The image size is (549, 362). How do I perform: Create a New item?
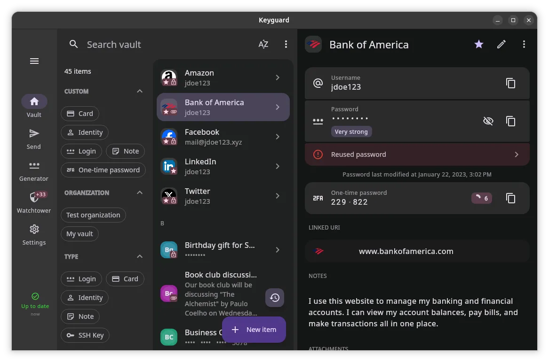click(x=254, y=330)
